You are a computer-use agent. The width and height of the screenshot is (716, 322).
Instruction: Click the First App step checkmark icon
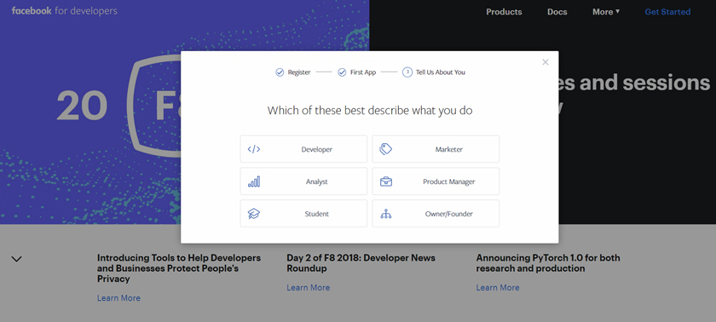pos(342,72)
